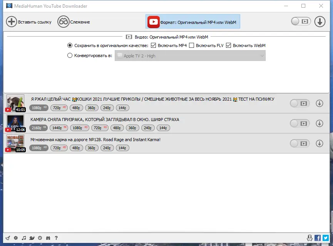Click title Мгновенная карма на дороге №128
333x246 pixels.
click(95, 140)
